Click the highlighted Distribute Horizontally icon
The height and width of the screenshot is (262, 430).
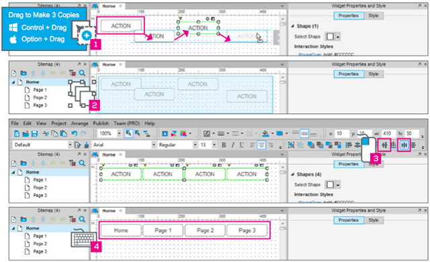[x=404, y=145]
